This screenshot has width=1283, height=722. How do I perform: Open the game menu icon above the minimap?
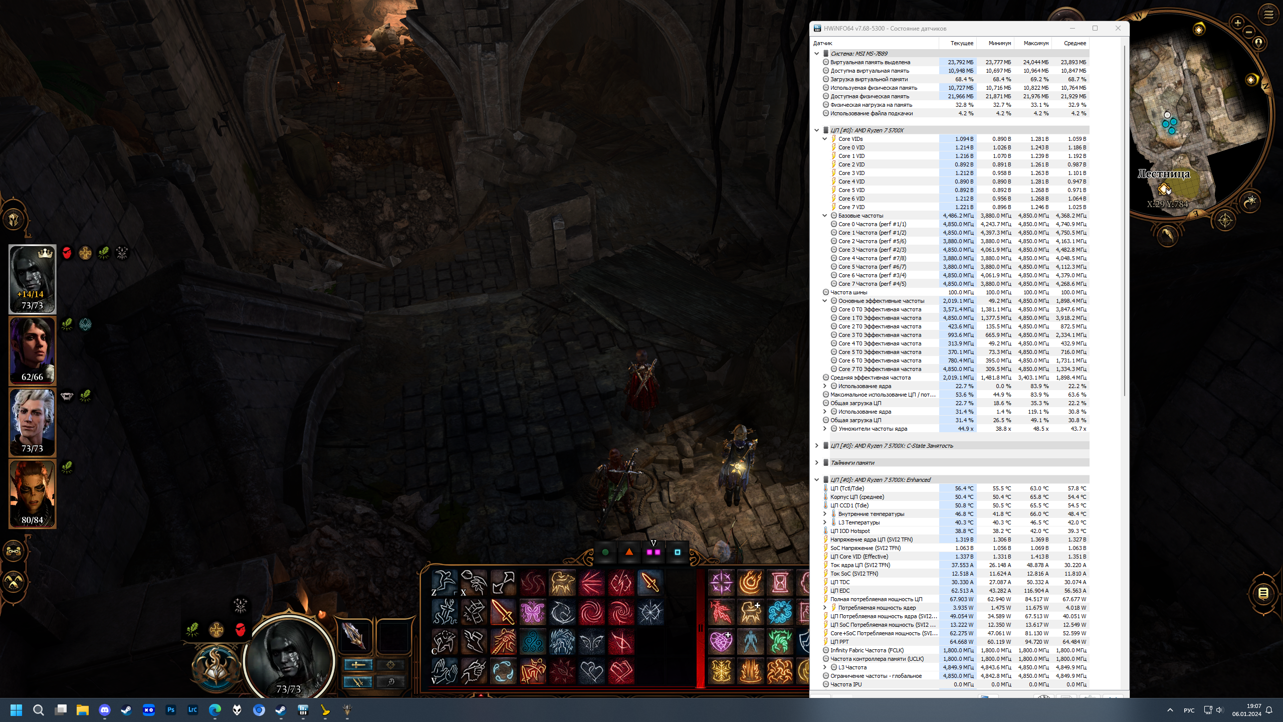[1268, 15]
